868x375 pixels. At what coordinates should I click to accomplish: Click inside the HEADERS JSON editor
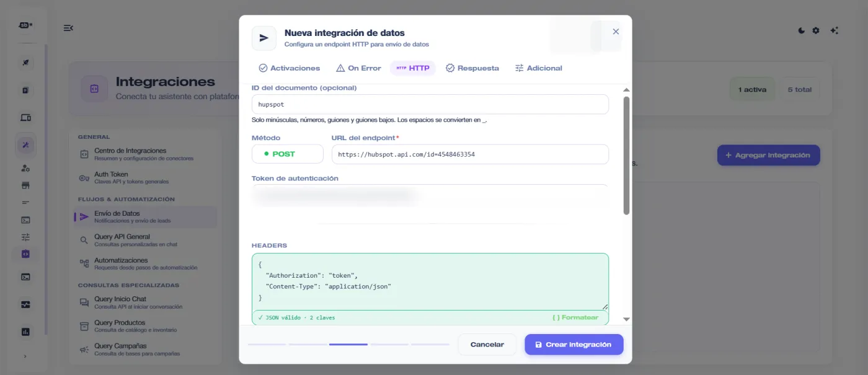430,281
